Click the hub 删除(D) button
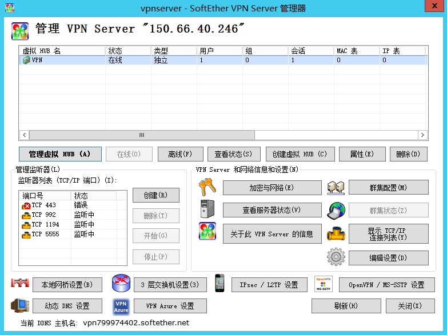 click(409, 154)
